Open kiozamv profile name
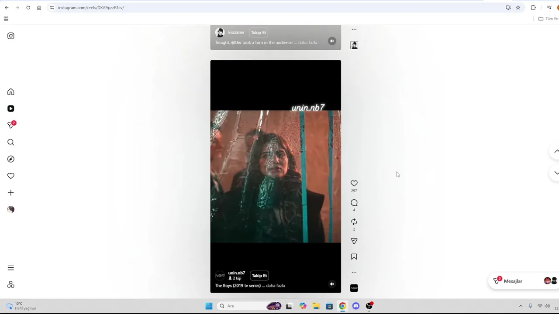Screen dimensions: 559x314 (236, 32)
